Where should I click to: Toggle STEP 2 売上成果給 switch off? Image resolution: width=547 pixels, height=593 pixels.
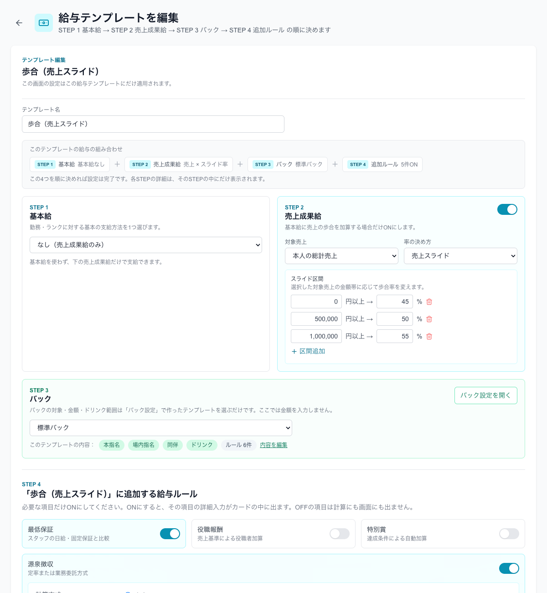click(x=507, y=209)
